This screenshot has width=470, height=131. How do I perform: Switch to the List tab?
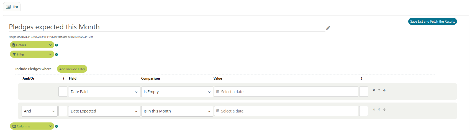coord(12,7)
